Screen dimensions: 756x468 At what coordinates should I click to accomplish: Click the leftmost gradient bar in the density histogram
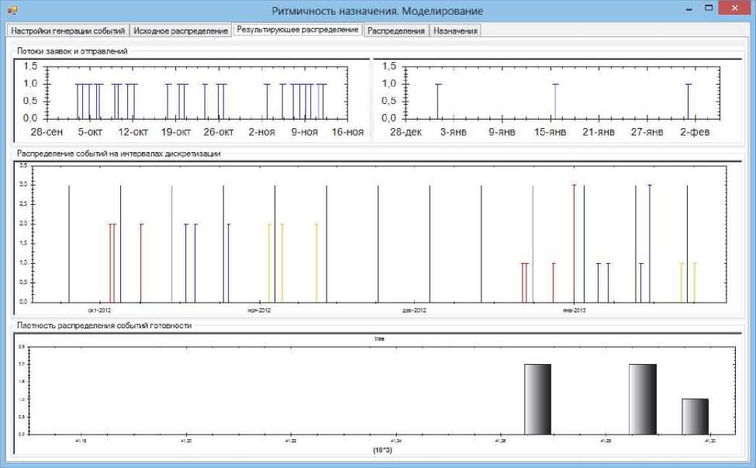(x=537, y=399)
